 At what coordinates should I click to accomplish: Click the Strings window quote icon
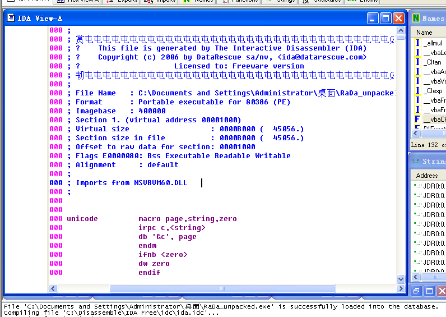[416, 162]
